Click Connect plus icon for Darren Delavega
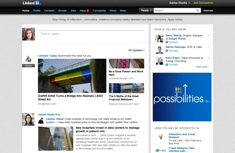The width and height of the screenshot is (235, 153). coord(167,50)
